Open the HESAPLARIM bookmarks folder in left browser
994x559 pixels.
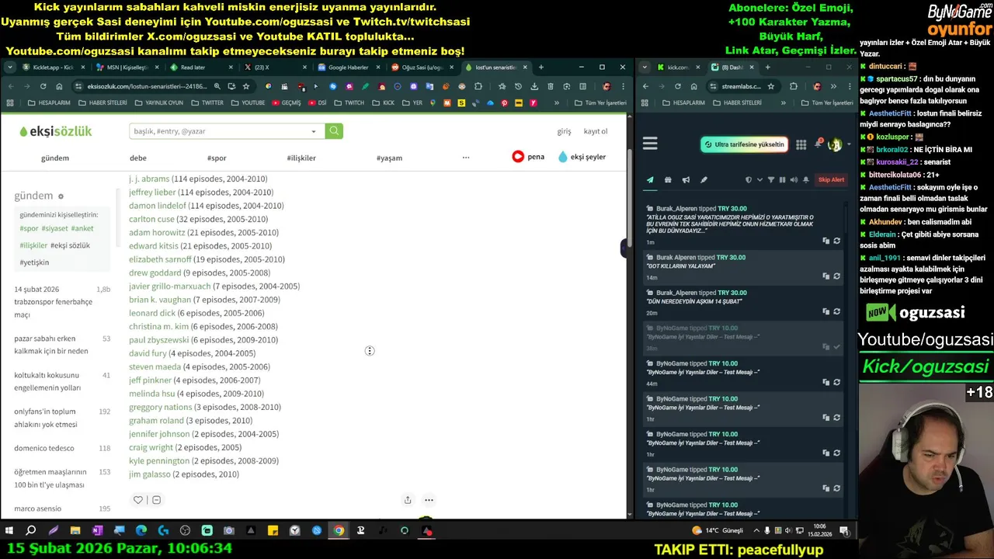[49, 102]
